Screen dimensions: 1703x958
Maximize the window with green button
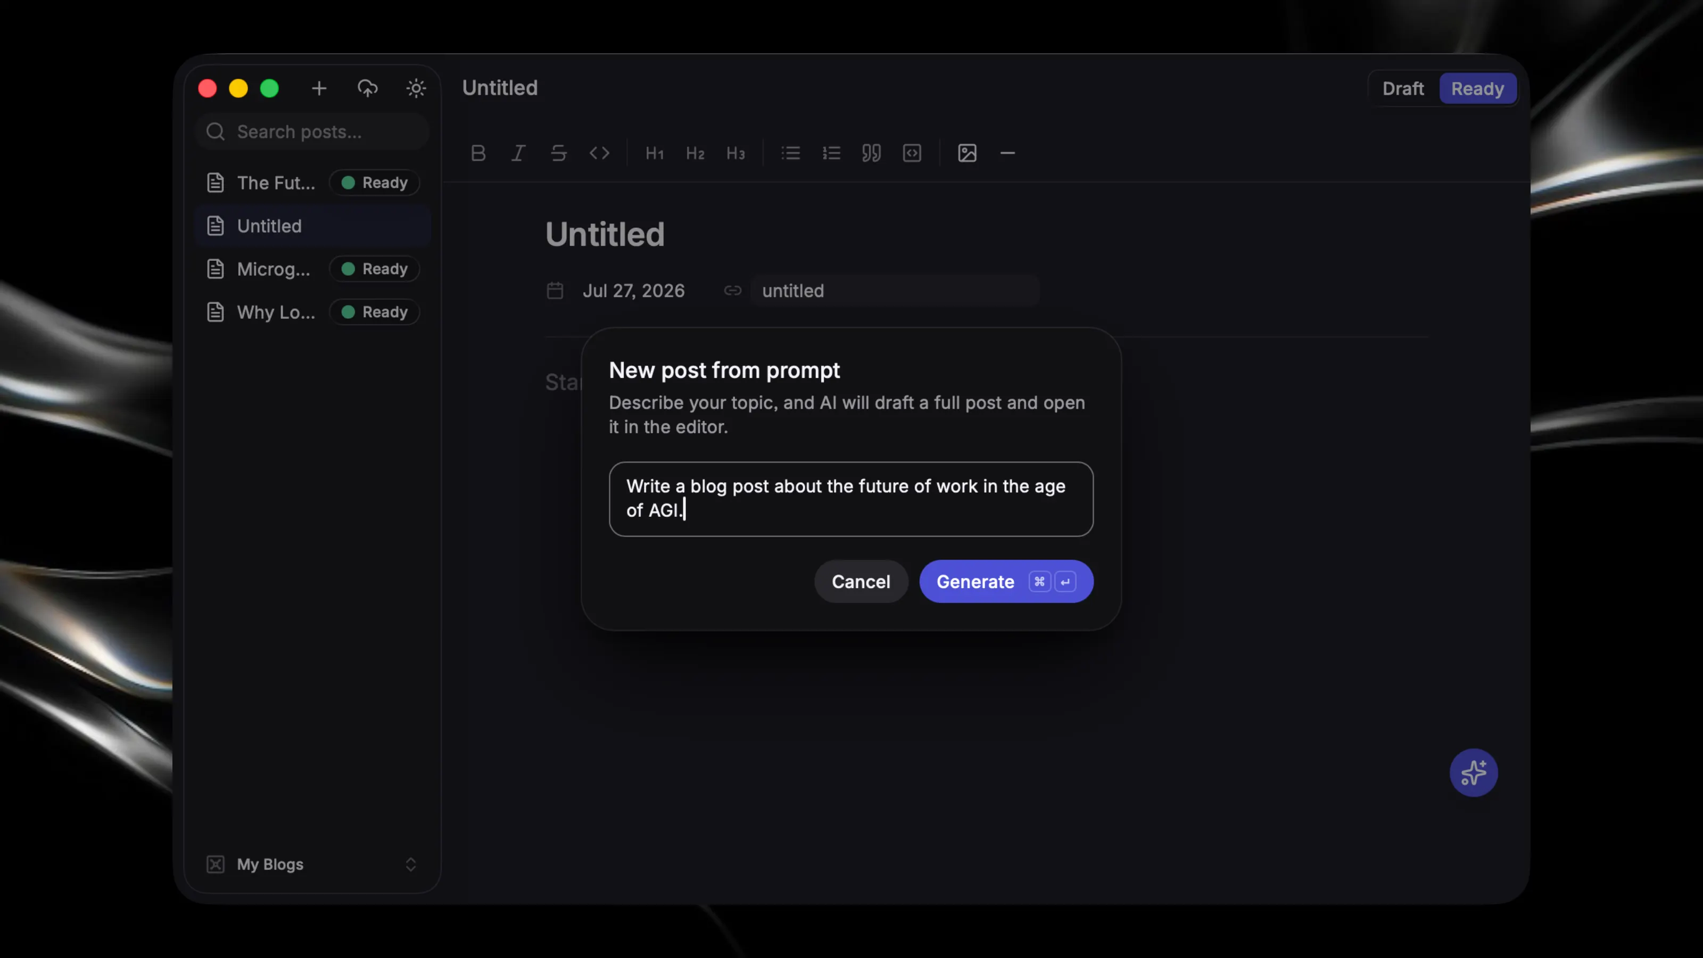coord(270,88)
